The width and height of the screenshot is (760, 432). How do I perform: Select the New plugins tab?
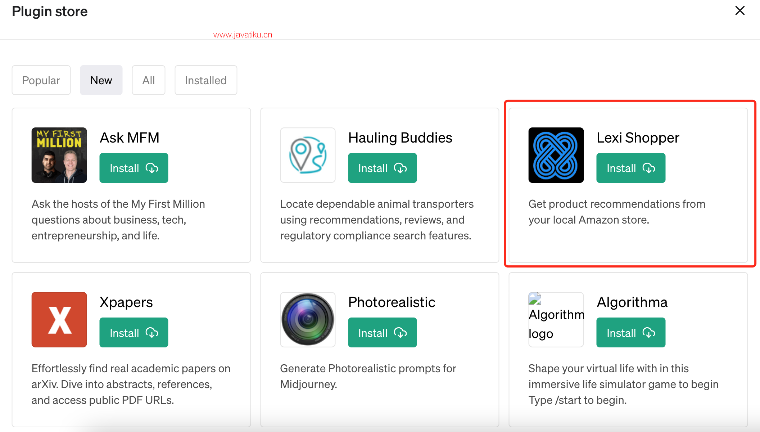[x=101, y=80]
